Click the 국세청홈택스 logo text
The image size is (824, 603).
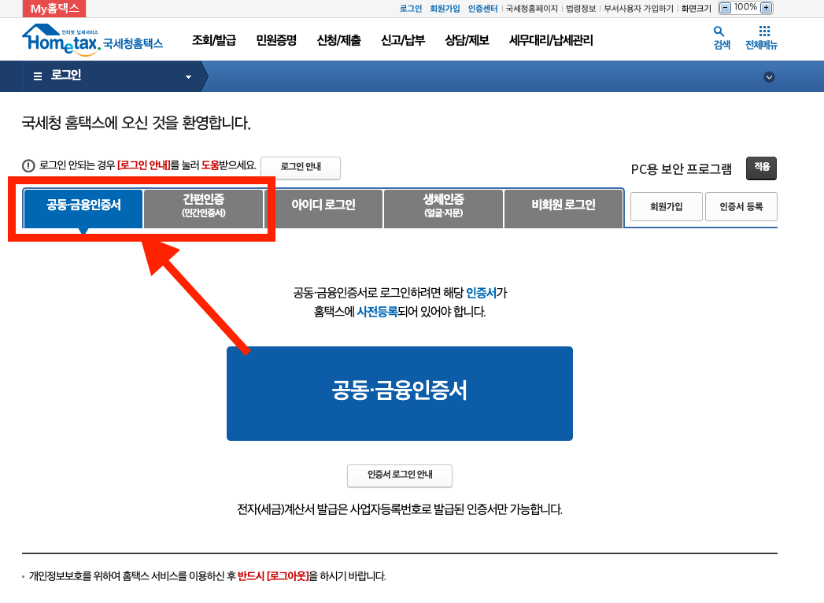133,43
